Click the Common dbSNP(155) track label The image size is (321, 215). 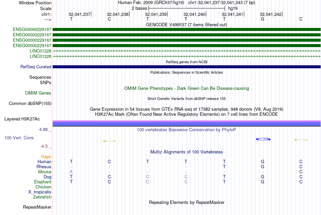pyautogui.click(x=30, y=104)
